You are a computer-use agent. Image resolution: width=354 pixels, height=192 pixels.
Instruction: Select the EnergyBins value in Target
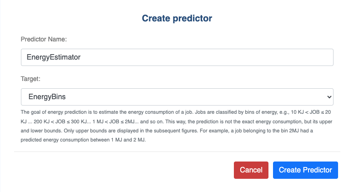tap(48, 96)
